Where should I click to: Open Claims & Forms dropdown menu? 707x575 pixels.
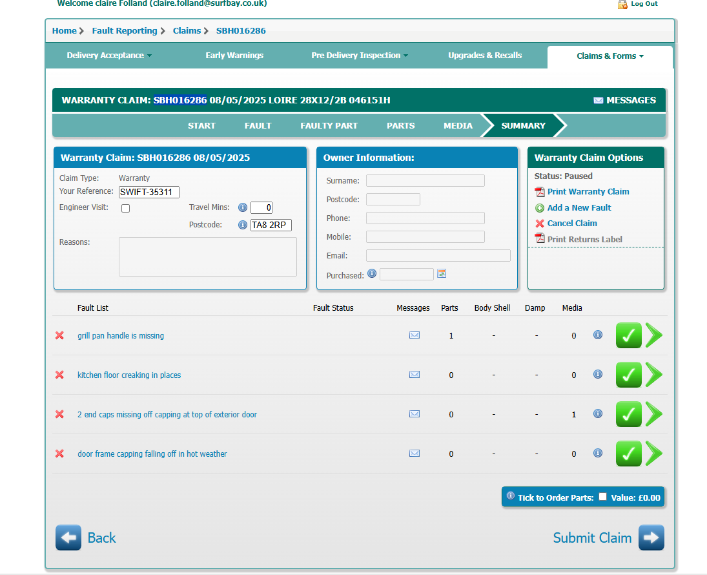[610, 56]
